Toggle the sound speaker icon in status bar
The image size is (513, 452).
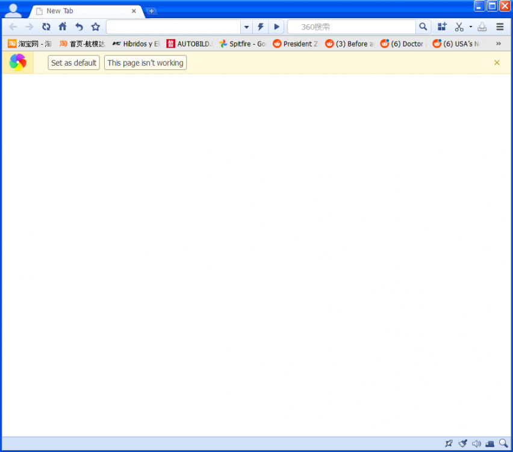476,444
